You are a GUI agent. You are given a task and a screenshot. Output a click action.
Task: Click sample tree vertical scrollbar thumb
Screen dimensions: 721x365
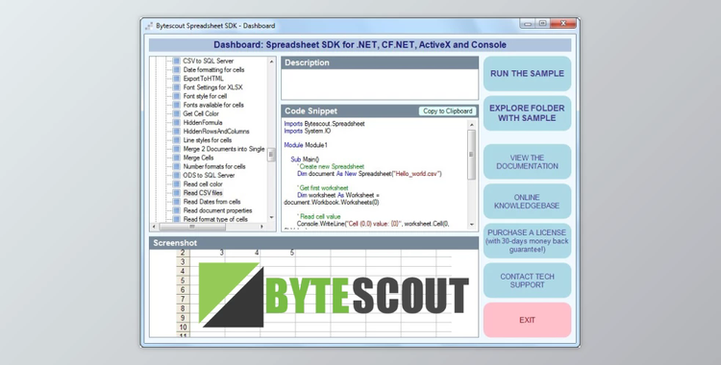pyautogui.click(x=271, y=155)
